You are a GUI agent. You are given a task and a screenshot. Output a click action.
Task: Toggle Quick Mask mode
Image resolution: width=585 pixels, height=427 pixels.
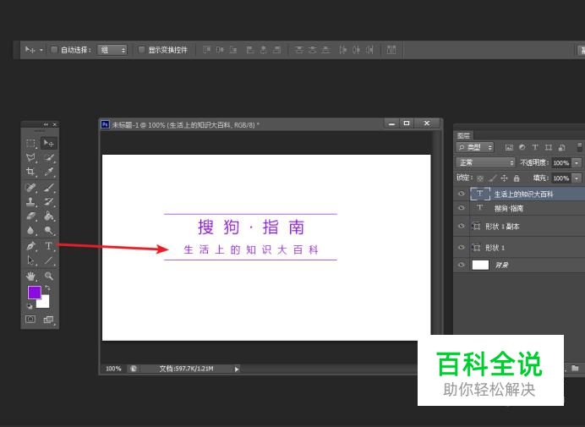[x=30, y=320]
